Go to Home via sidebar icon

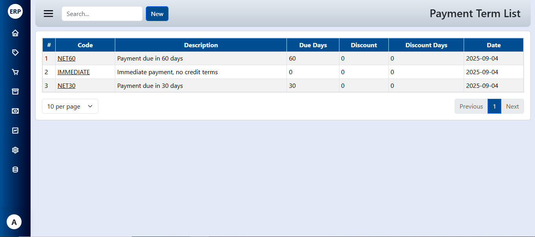pos(15,33)
